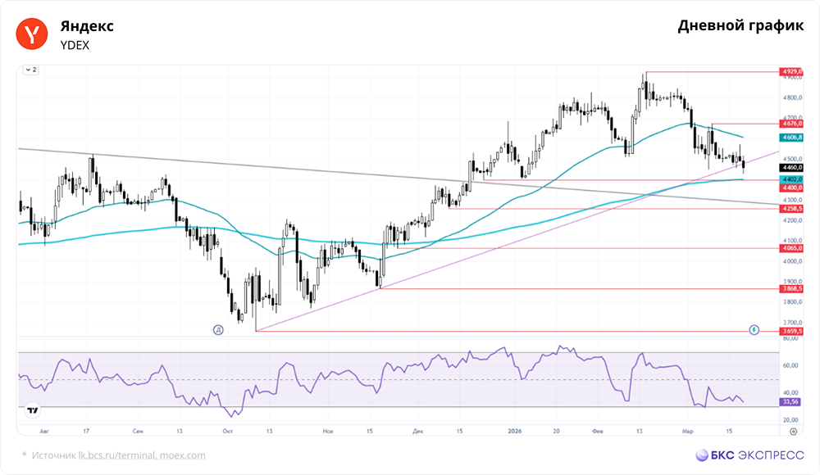Click the Дневной график heading

point(740,26)
